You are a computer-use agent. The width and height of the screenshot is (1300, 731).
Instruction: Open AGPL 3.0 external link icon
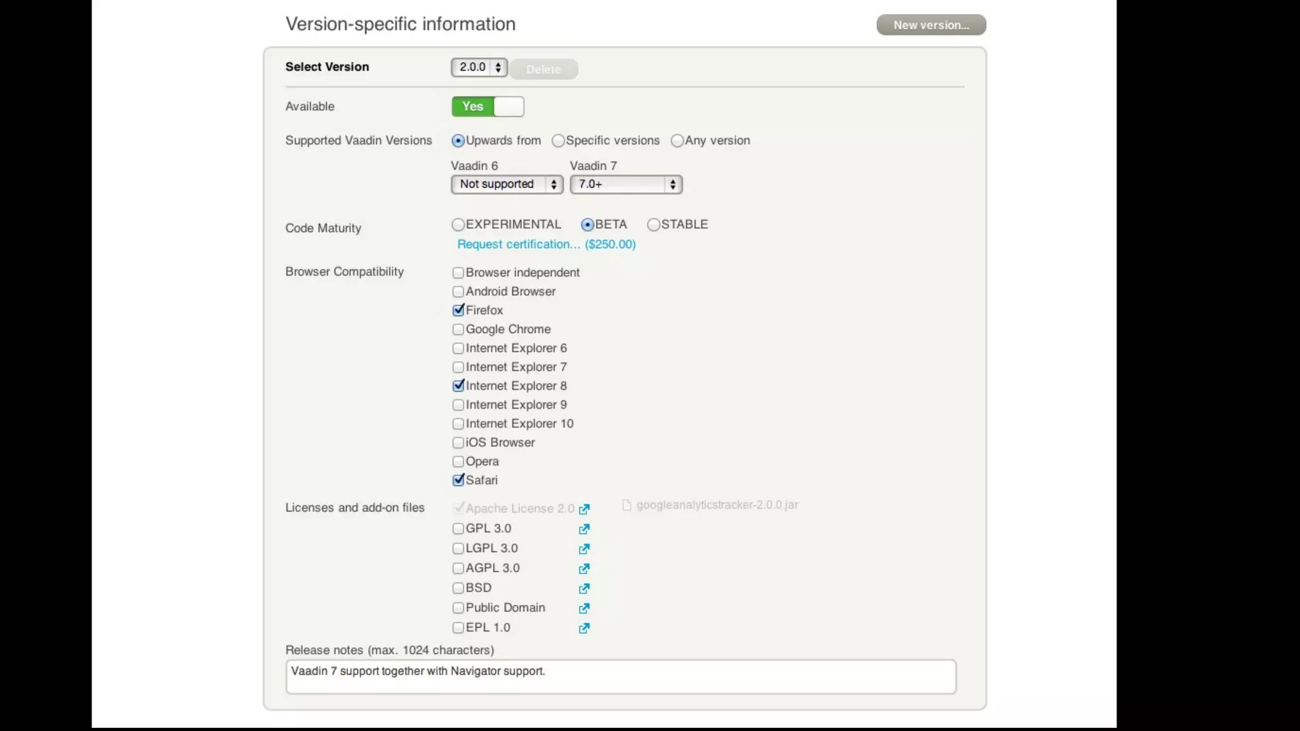[x=584, y=569]
